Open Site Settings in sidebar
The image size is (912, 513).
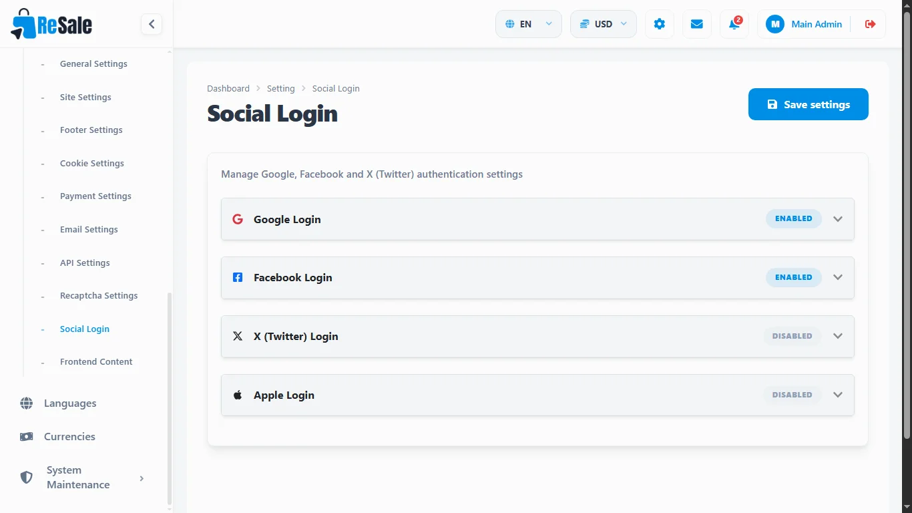click(x=85, y=98)
